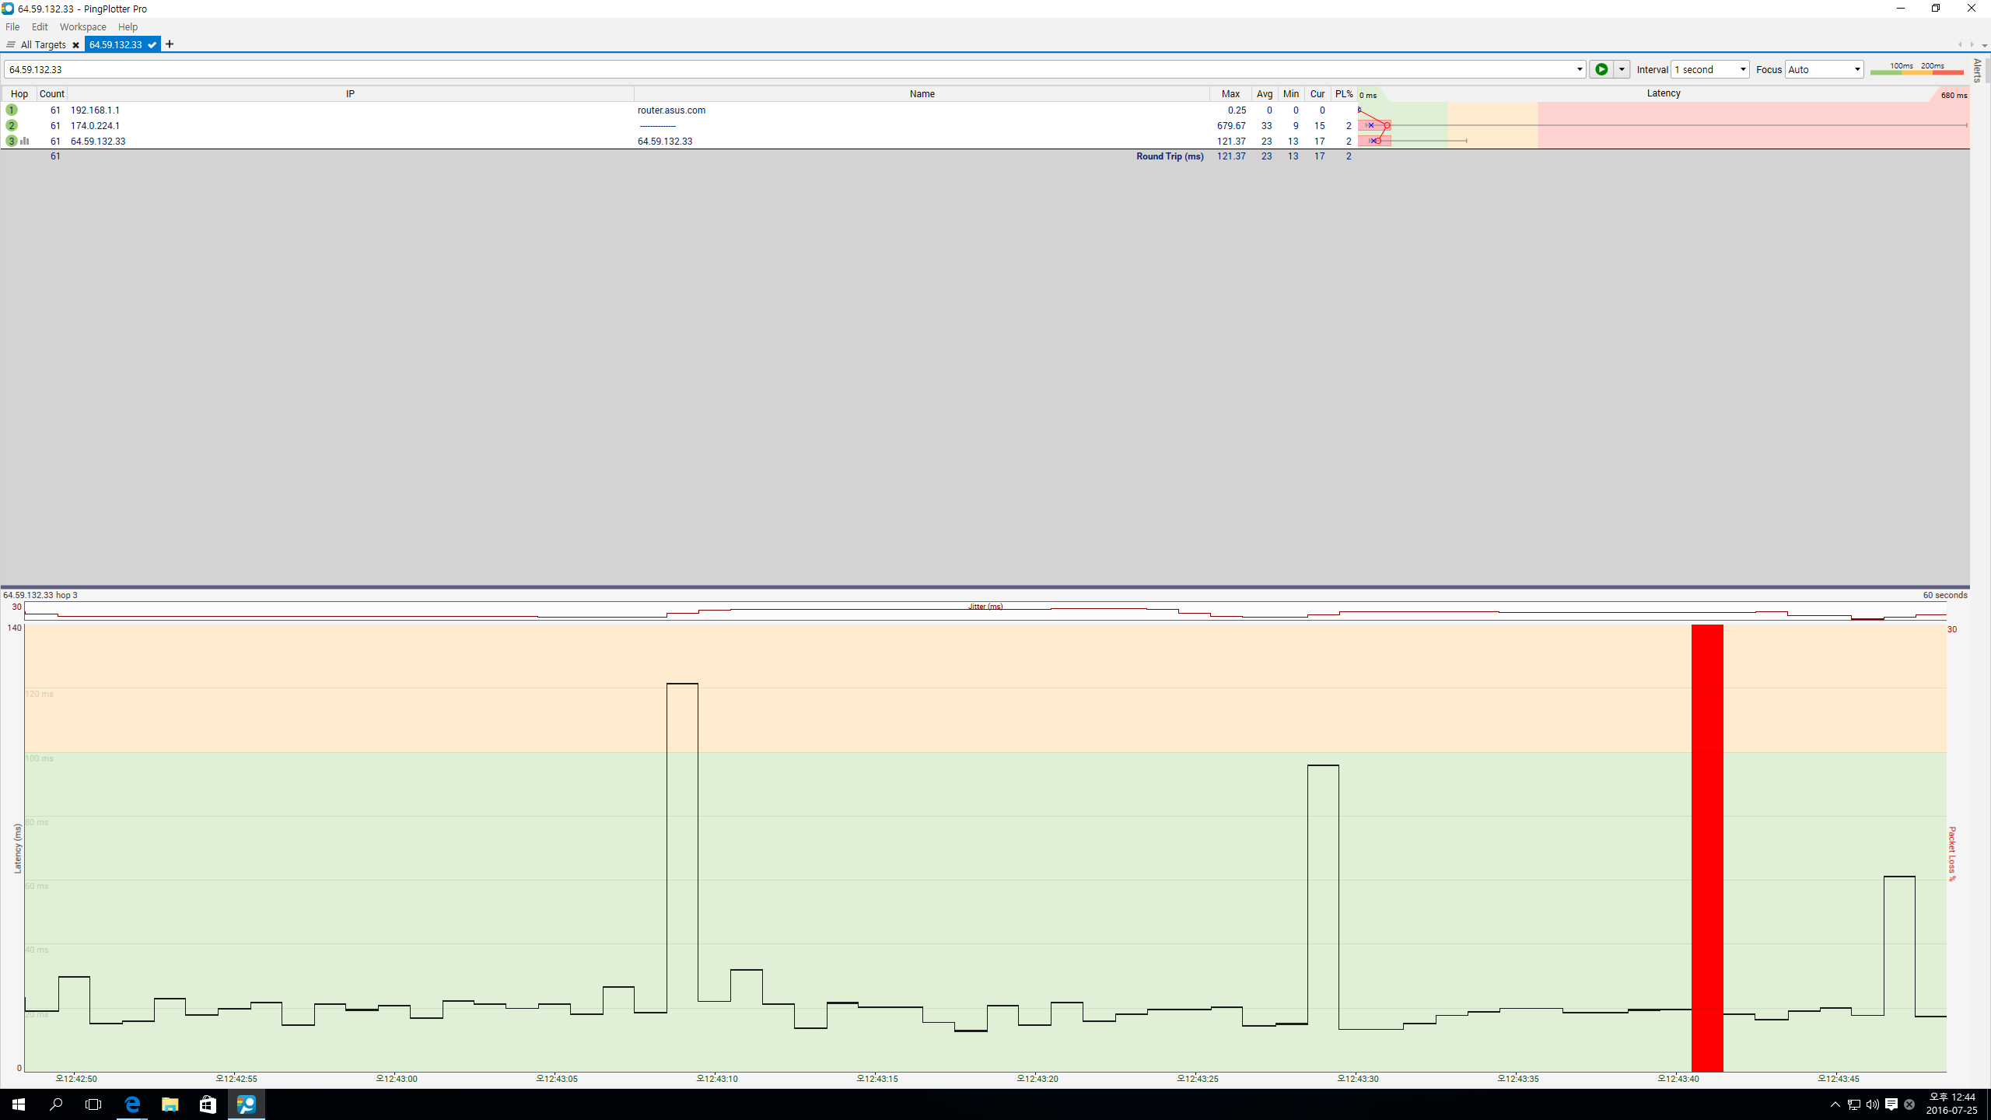Click the PingPlotter Pro title bar app icon
This screenshot has height=1120, width=1991.
tap(8, 9)
